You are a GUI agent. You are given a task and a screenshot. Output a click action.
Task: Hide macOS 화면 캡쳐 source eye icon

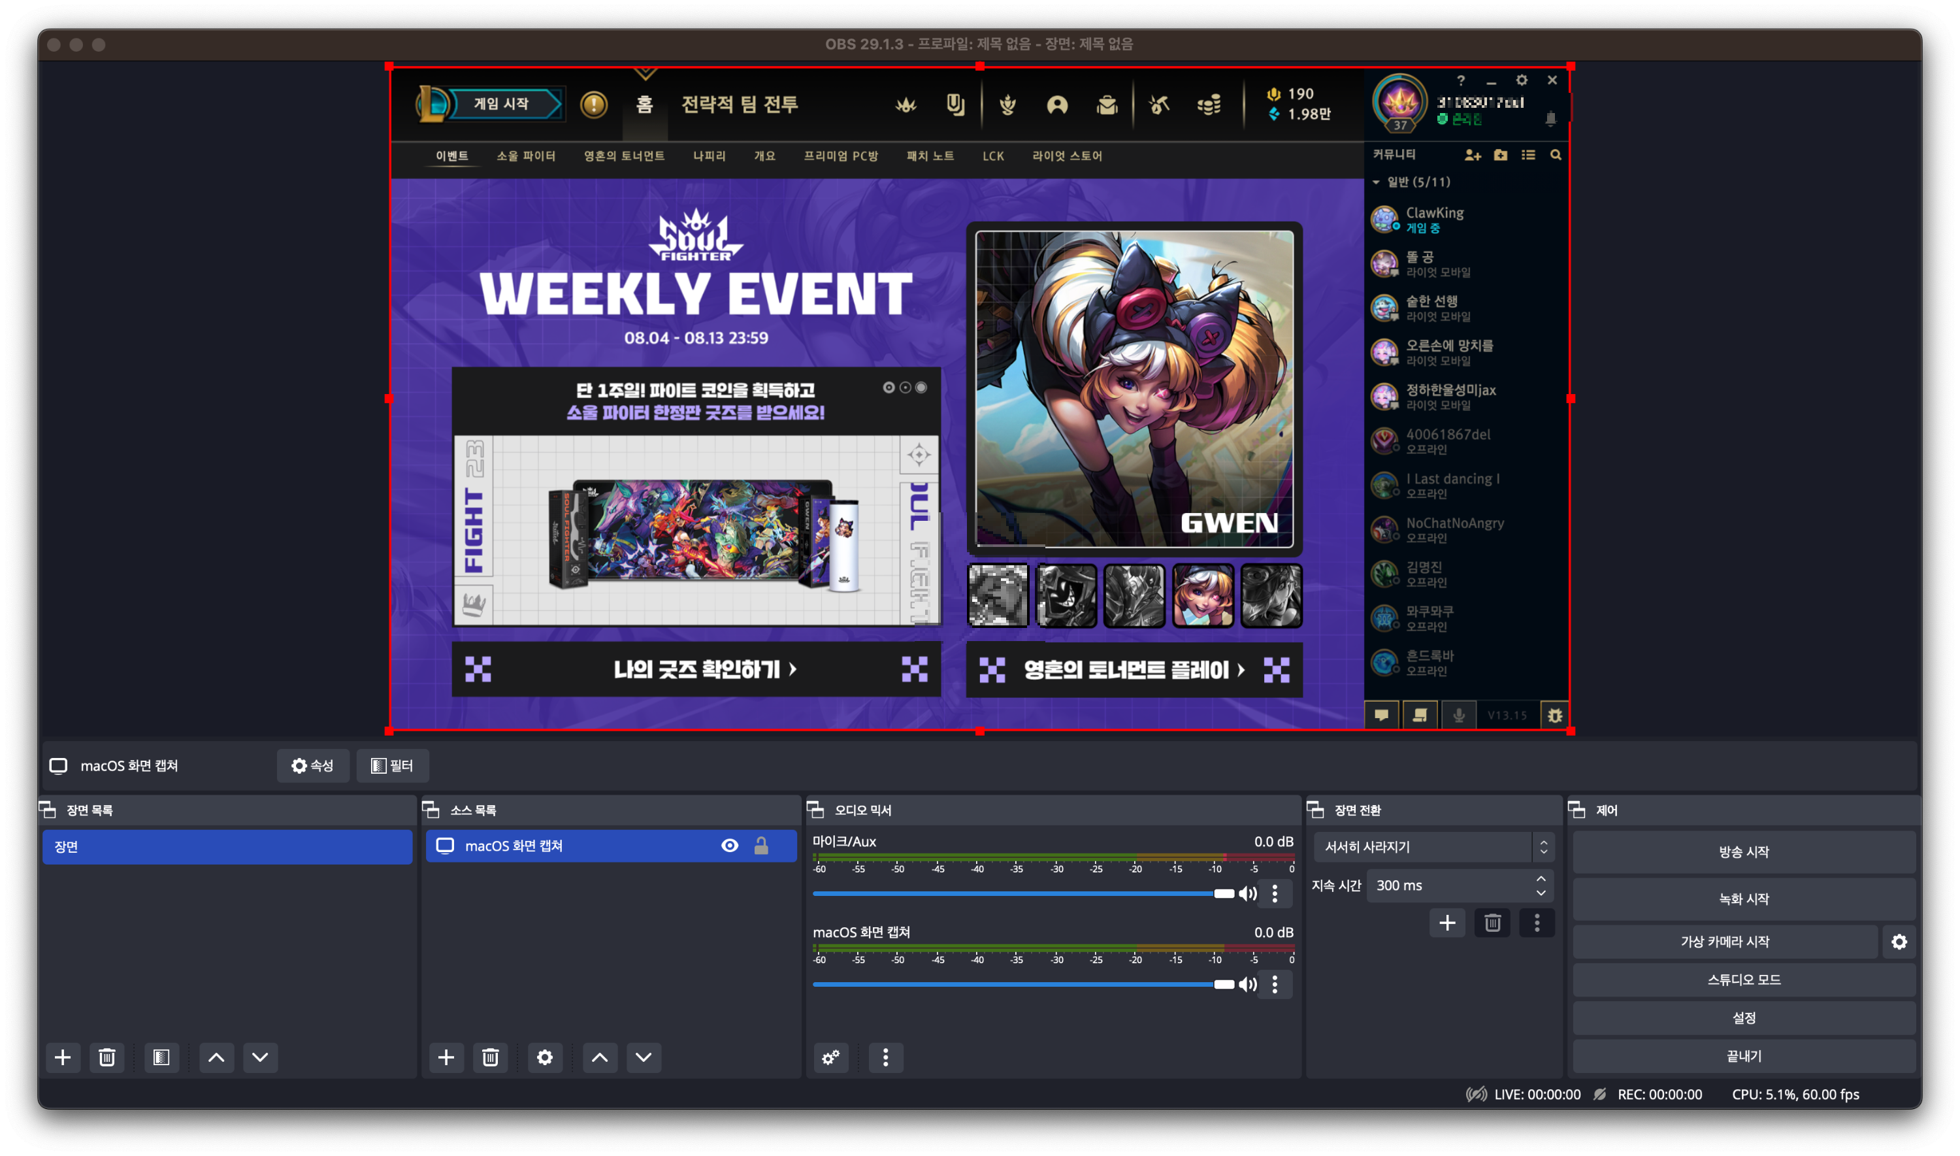tap(730, 846)
